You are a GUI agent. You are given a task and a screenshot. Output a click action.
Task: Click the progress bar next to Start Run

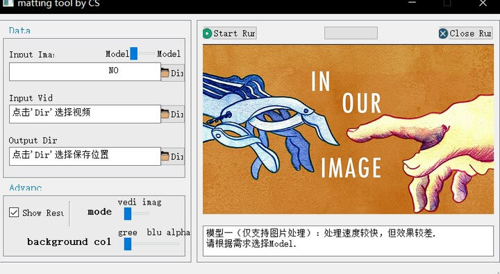351,33
